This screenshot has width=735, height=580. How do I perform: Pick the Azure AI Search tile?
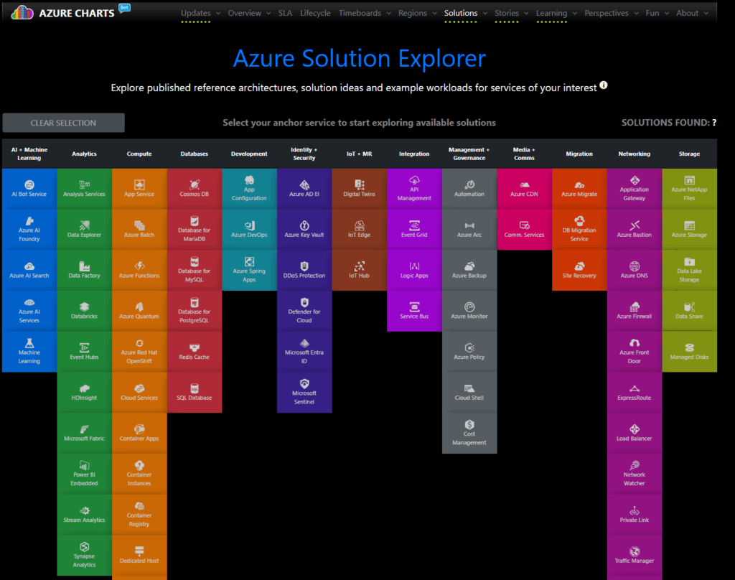click(29, 271)
